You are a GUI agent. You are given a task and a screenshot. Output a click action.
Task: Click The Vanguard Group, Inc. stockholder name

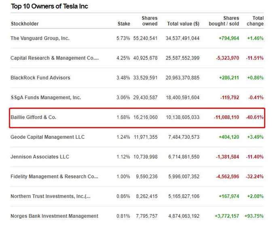[x=40, y=38]
